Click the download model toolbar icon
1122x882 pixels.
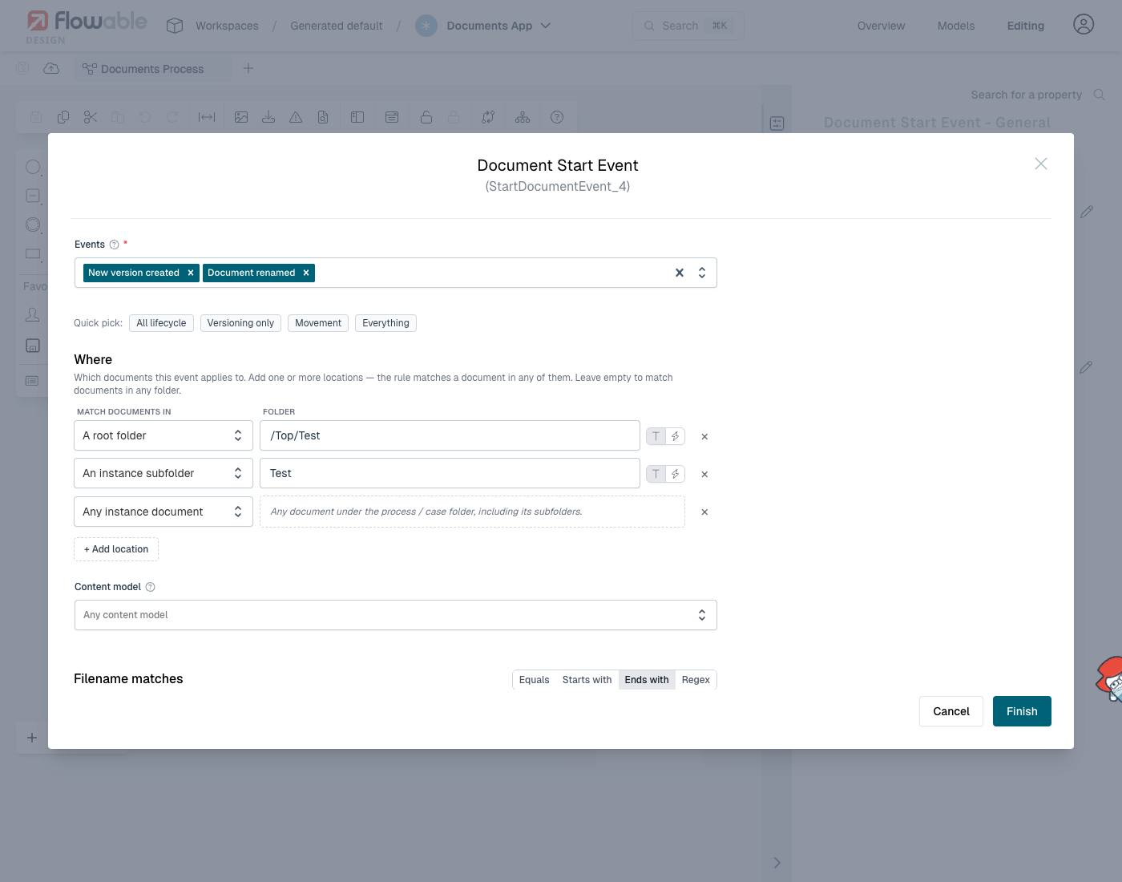click(x=268, y=117)
